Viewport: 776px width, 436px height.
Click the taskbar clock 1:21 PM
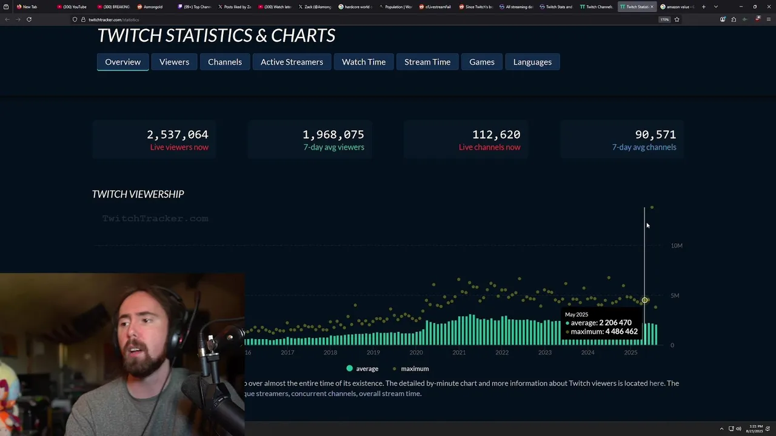[x=755, y=429]
